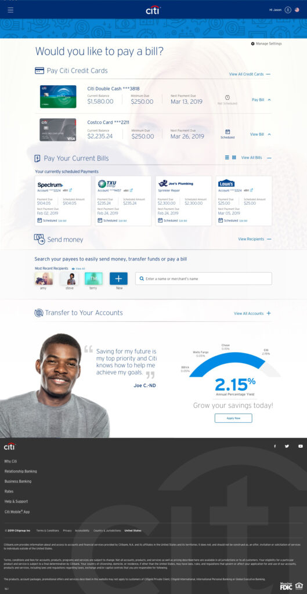
Task: Open Relationship Banking footer link
Action: (20, 471)
